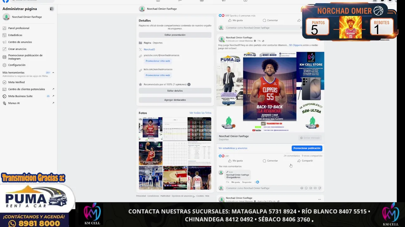Click Comentar on the 241-reactions post
Image resolution: width=405 pixels, height=227 pixels.
[270, 161]
